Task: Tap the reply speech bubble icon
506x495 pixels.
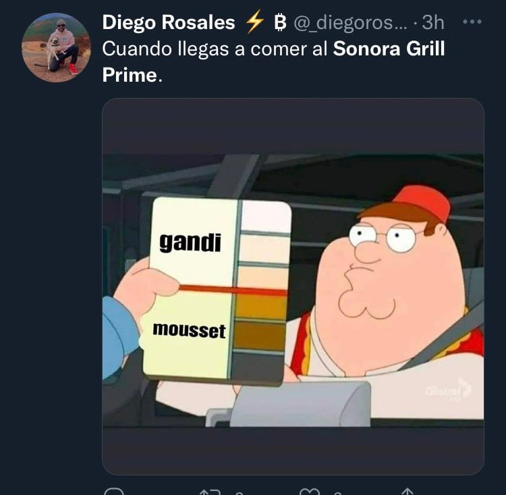Action: click(x=114, y=492)
